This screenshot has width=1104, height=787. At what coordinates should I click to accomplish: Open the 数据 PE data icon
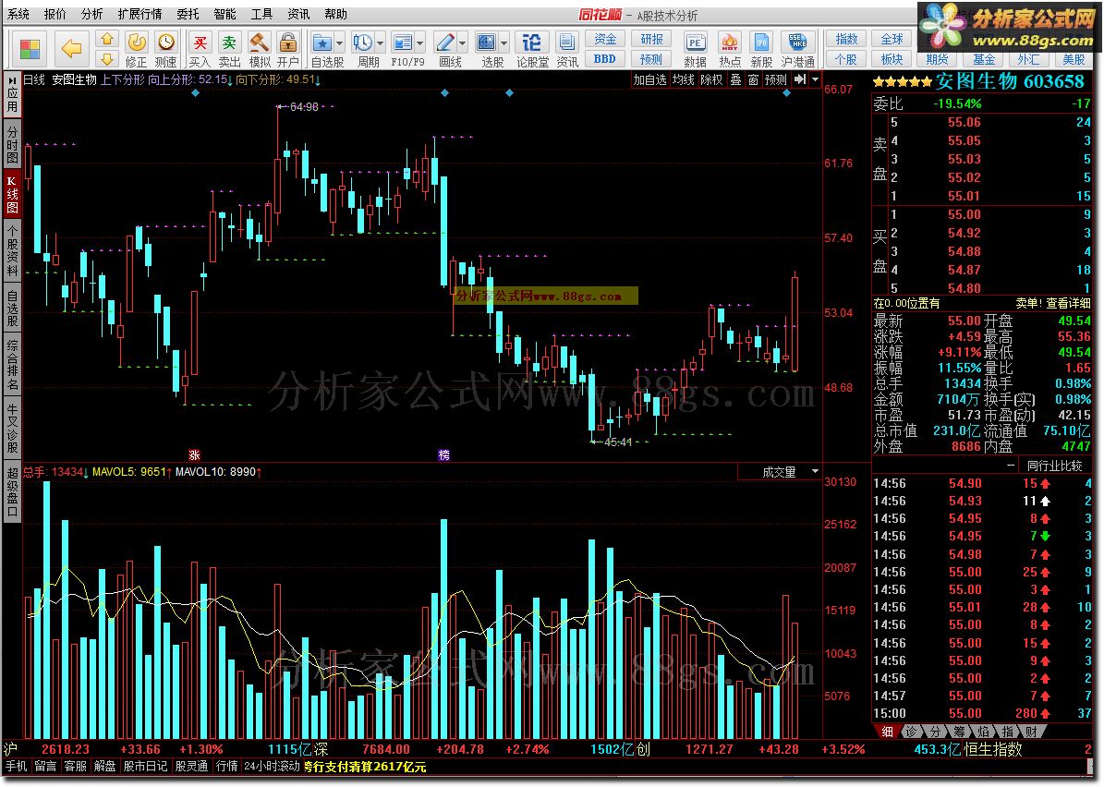tap(695, 49)
